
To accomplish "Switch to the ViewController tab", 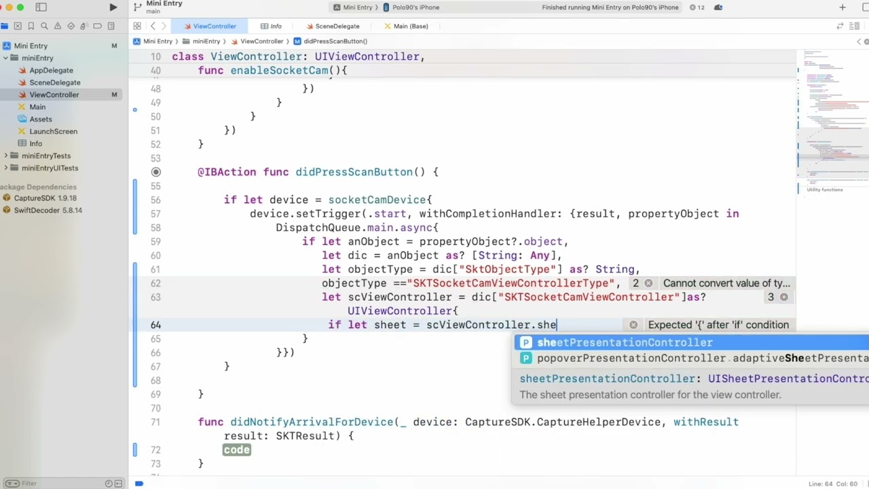I will [x=209, y=26].
